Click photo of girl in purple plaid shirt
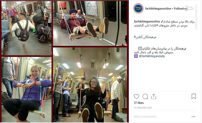202x123 pixels. pos(27,89)
